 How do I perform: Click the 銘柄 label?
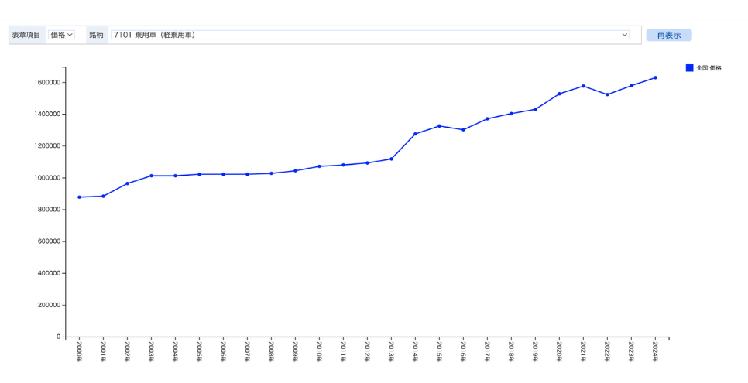pos(96,35)
